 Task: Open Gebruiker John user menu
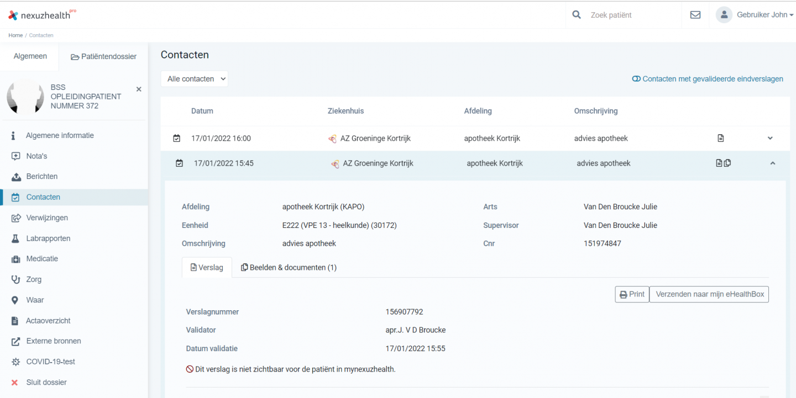coord(765,15)
